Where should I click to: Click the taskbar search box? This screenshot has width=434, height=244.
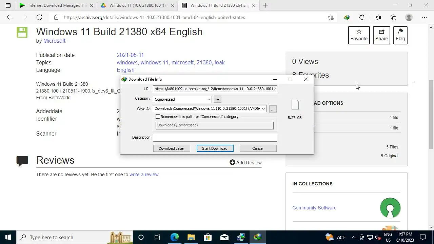click(x=75, y=237)
